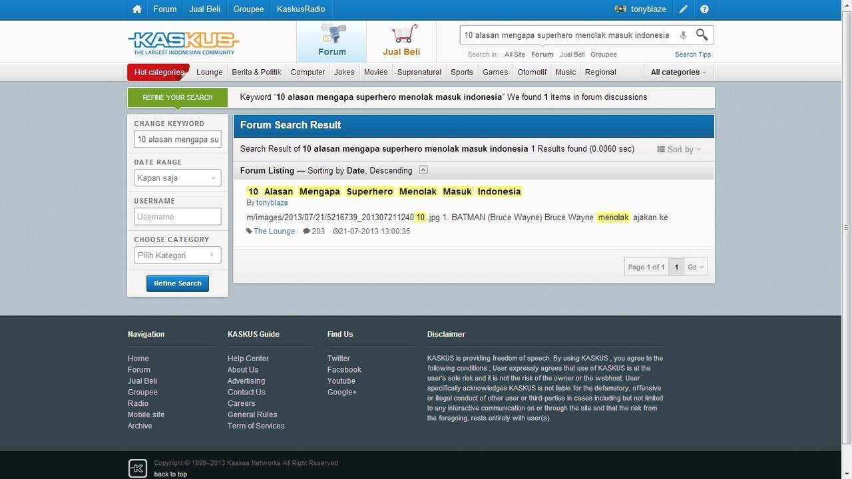Viewport: 852px width, 479px height.
Task: Open the Jokes category
Action: 344,72
